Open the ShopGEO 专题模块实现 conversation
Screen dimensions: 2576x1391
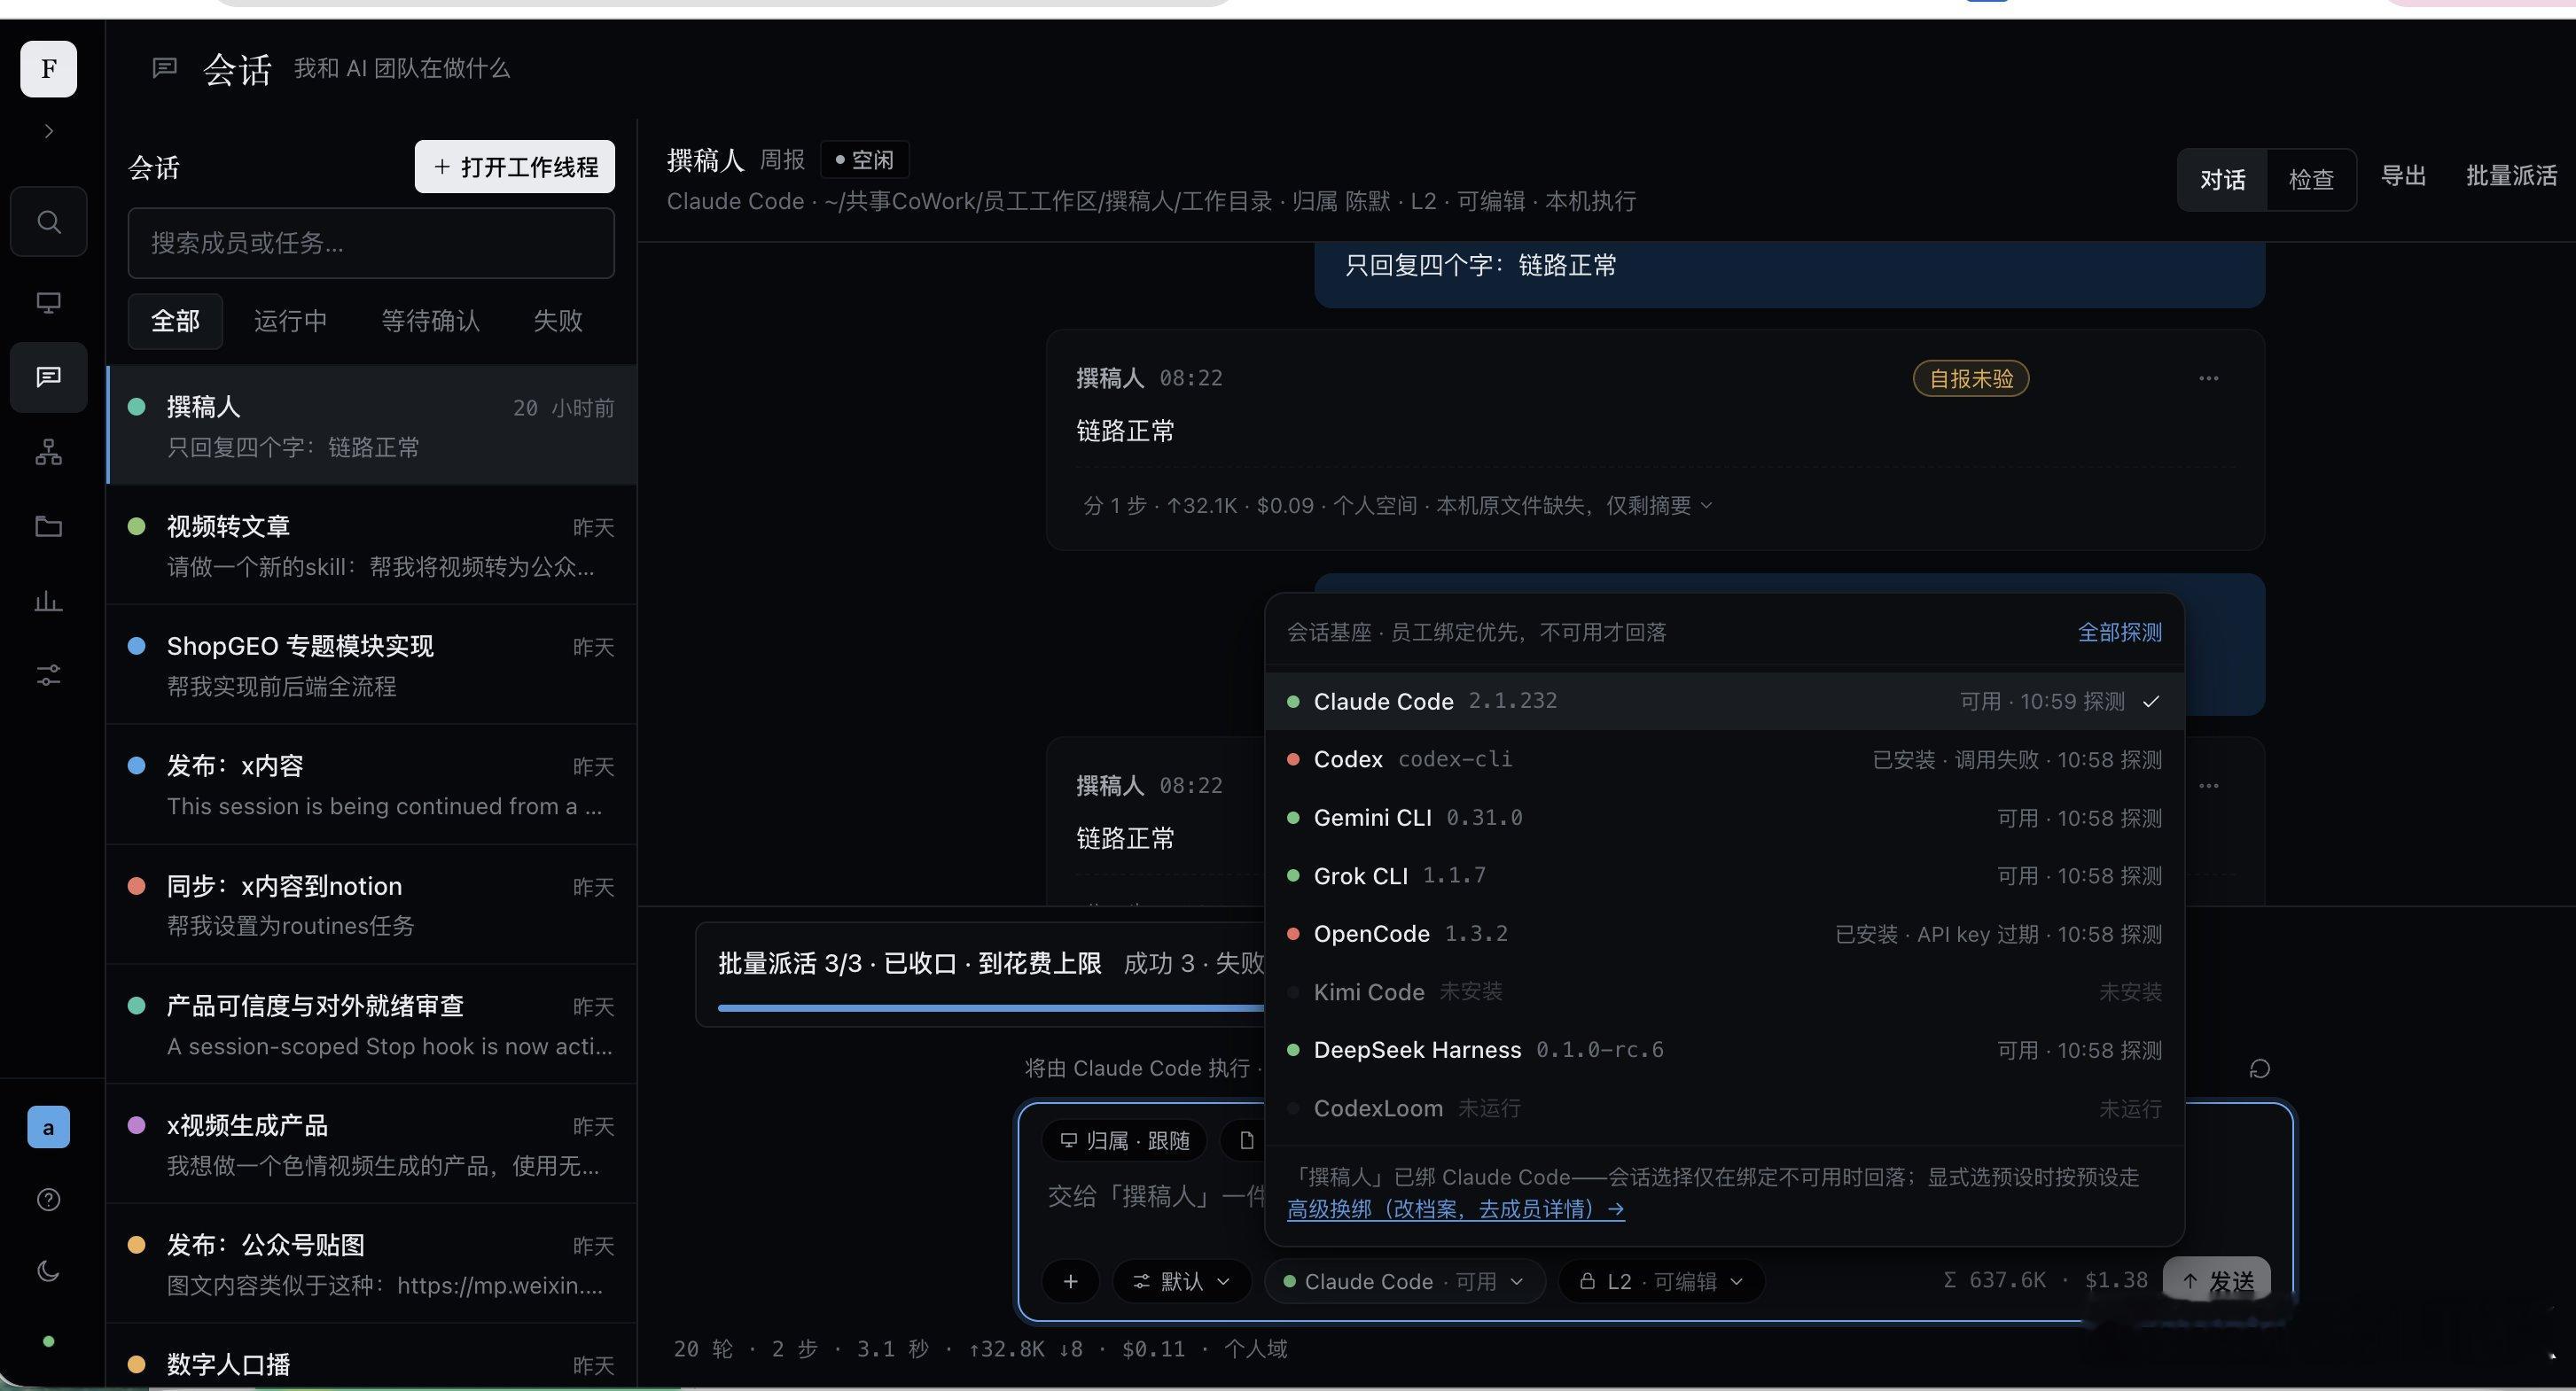371,665
